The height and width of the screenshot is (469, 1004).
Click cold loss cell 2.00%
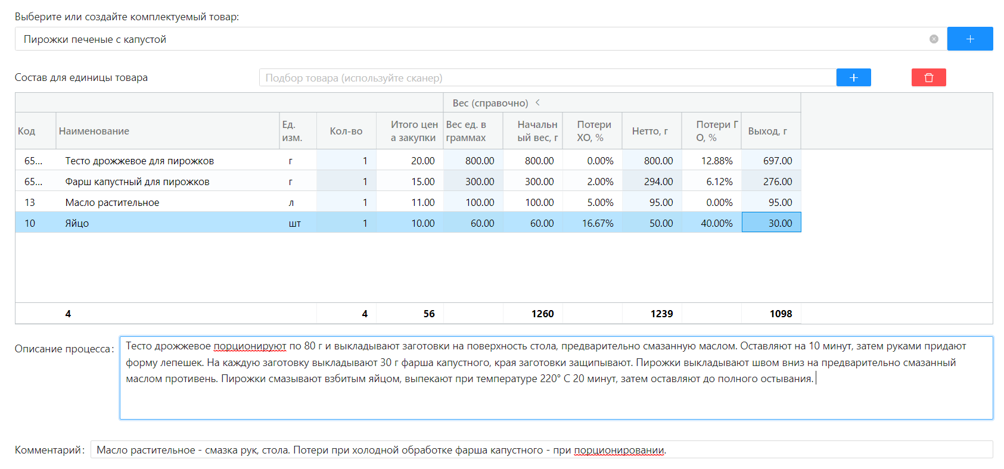592,182
